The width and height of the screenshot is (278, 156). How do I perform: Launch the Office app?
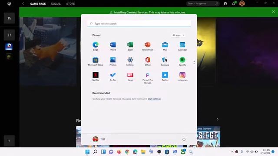pyautogui.click(x=148, y=62)
